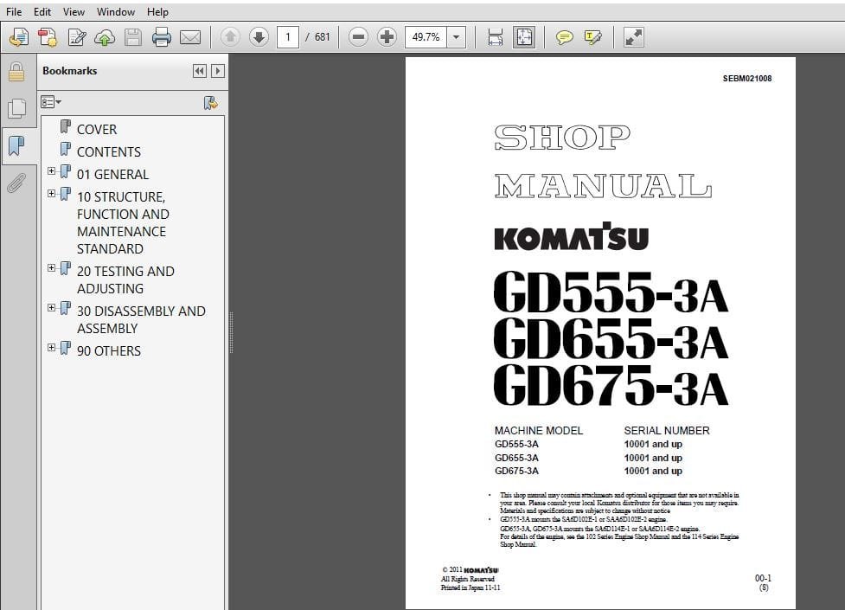Viewport: 845px width, 610px height.
Task: Click the Email envelope icon
Action: pyautogui.click(x=189, y=37)
